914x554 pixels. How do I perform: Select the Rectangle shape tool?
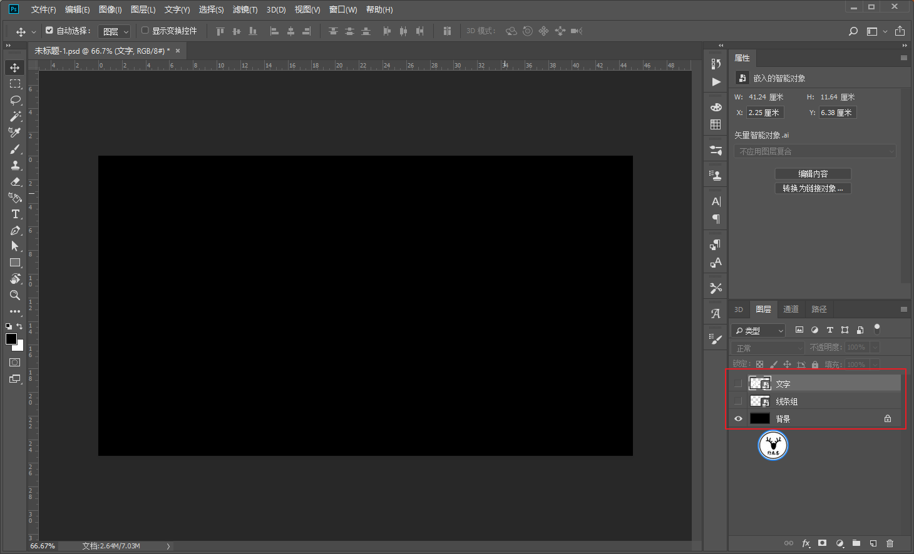pos(15,263)
